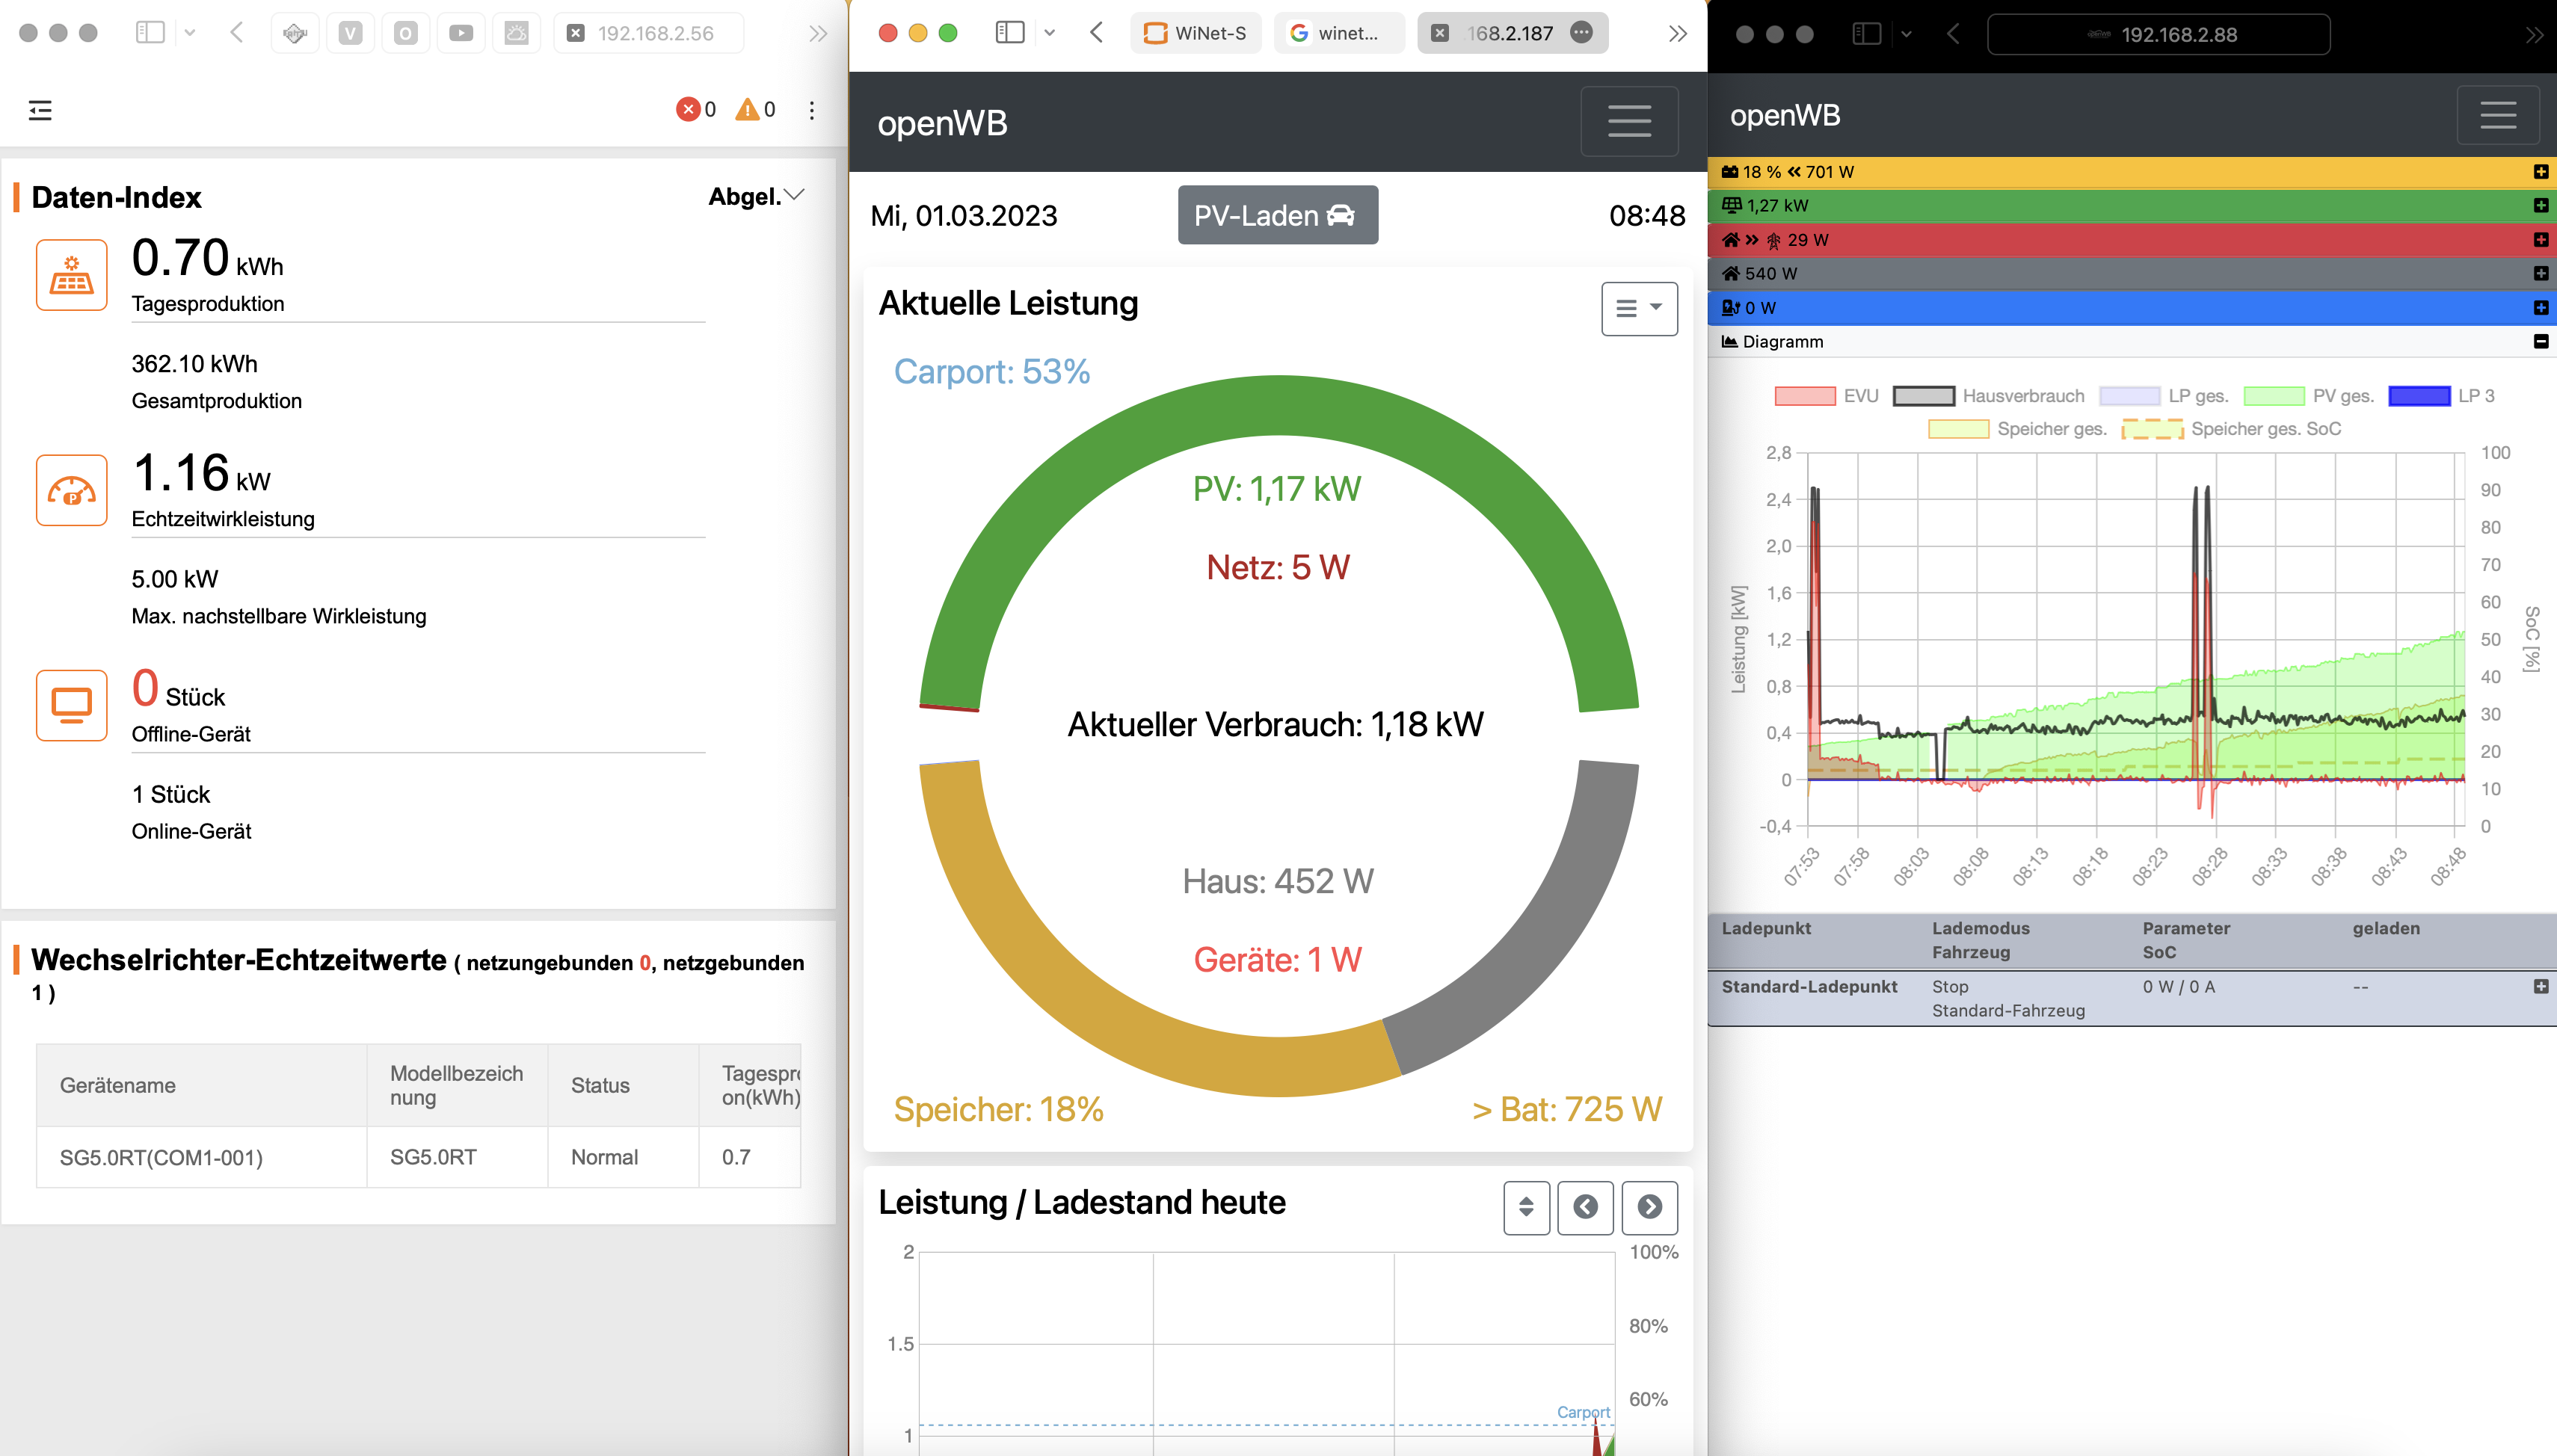Go to previous day in Leistung chart
The height and width of the screenshot is (1456, 2557).
(x=1585, y=1207)
